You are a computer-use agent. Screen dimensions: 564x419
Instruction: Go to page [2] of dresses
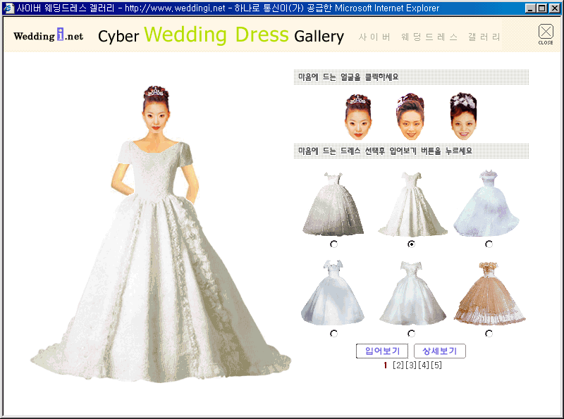click(398, 365)
